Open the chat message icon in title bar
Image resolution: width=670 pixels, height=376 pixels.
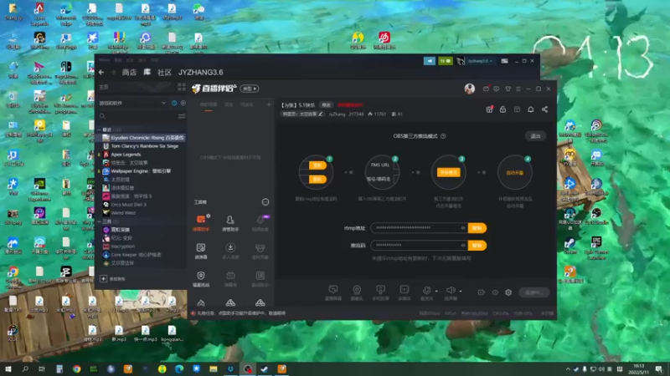[496, 89]
